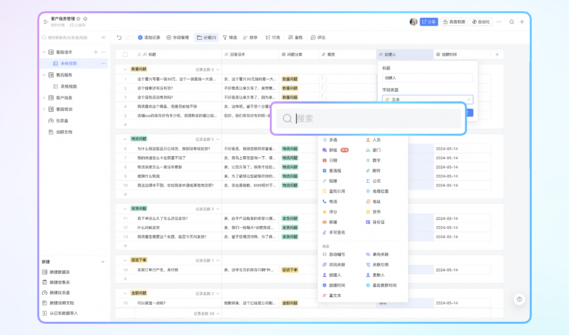
Task: Collapse the 客服话术 tree node
Action: pyautogui.click(x=44, y=52)
